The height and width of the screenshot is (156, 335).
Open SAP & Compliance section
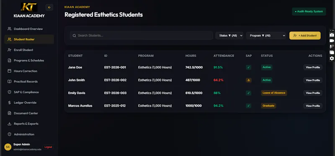(x=29, y=92)
